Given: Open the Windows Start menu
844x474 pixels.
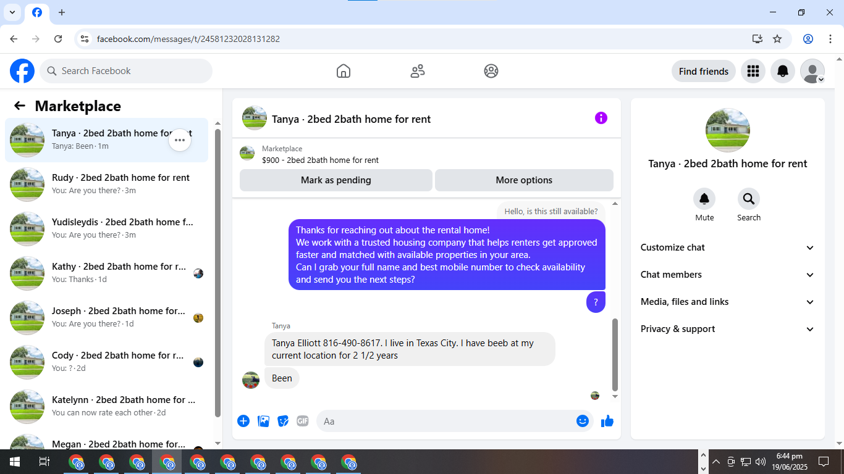Looking at the screenshot, I should (x=14, y=462).
